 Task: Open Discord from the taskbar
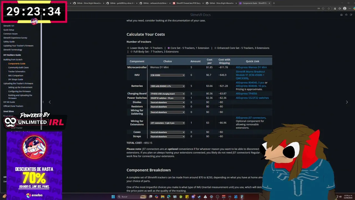point(193,197)
